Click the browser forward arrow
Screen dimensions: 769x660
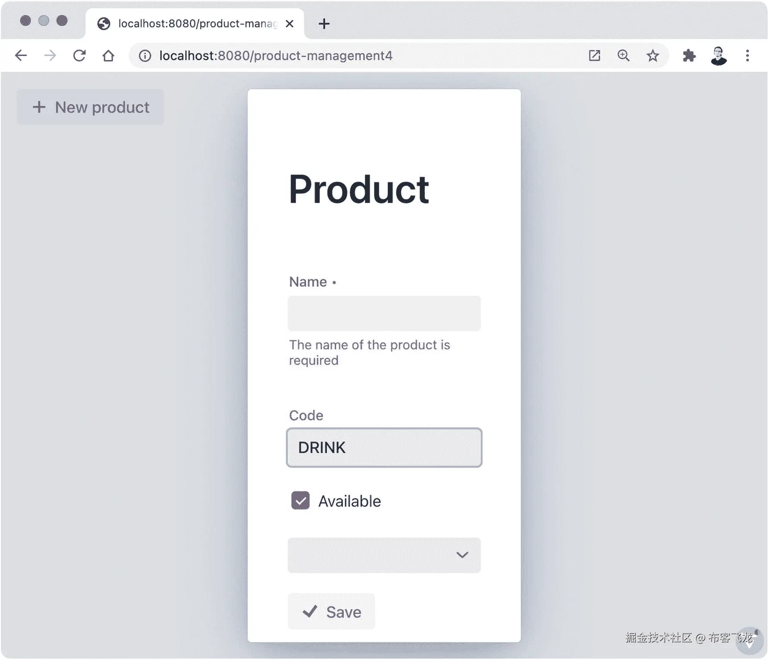(50, 56)
